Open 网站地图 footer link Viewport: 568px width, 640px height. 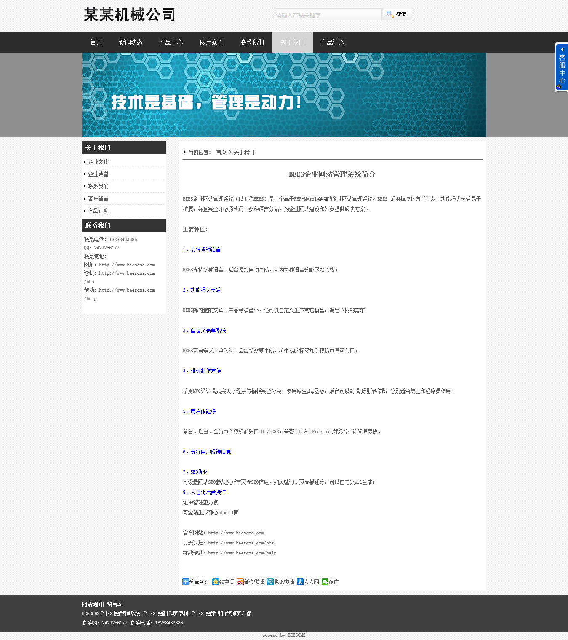(92, 604)
